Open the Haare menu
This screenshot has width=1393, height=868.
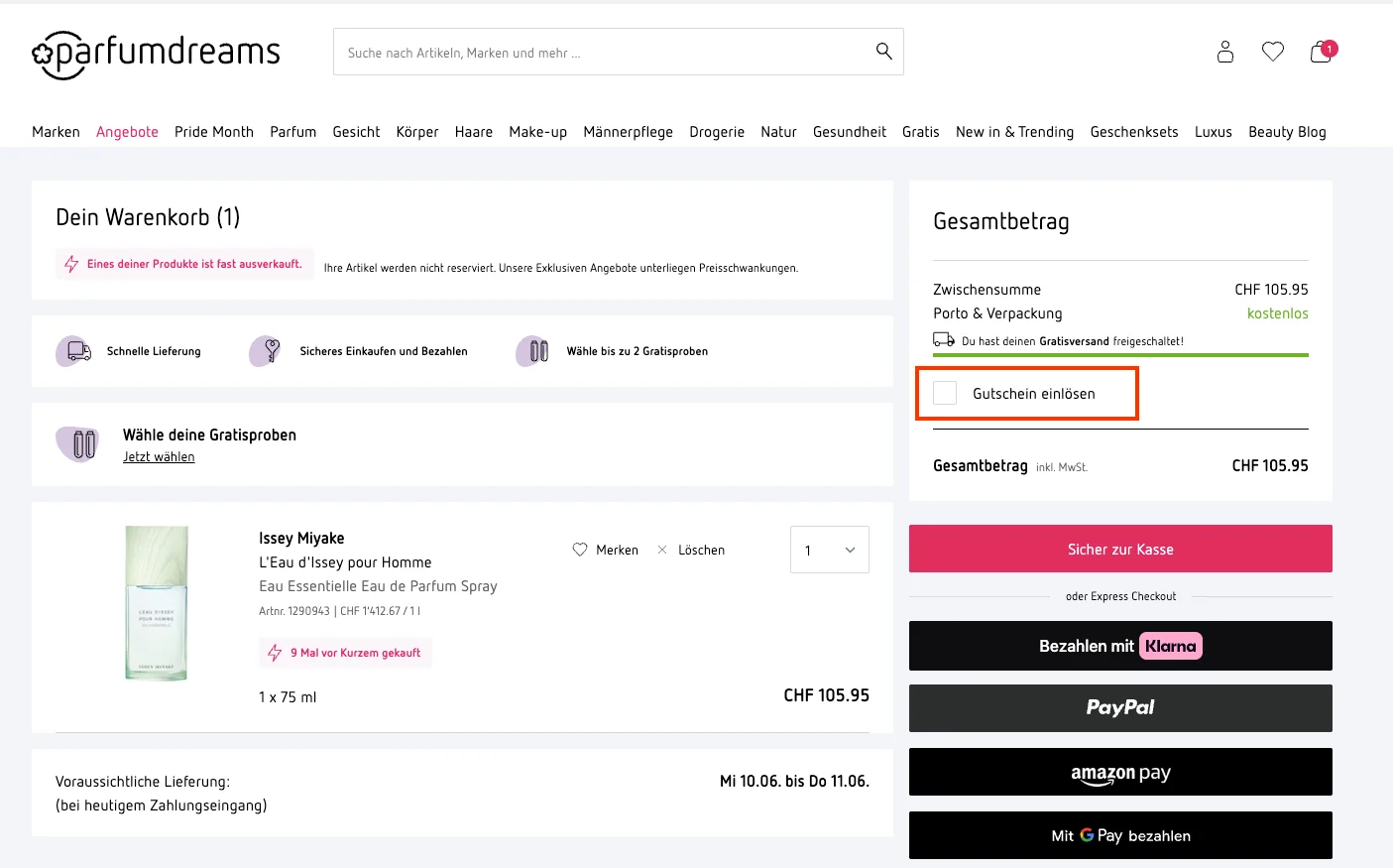[x=474, y=132]
